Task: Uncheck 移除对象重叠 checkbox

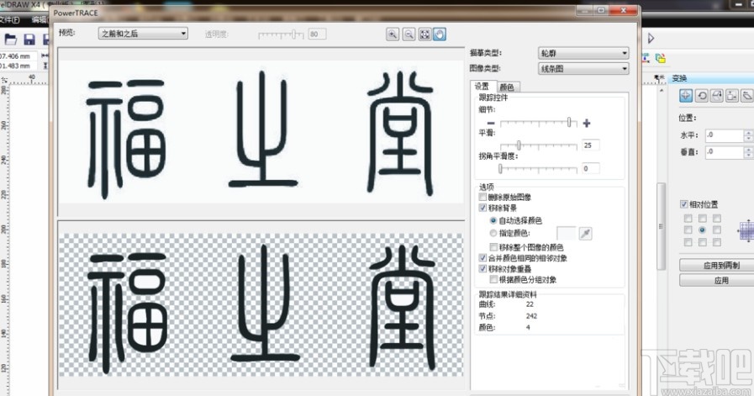Action: (482, 268)
